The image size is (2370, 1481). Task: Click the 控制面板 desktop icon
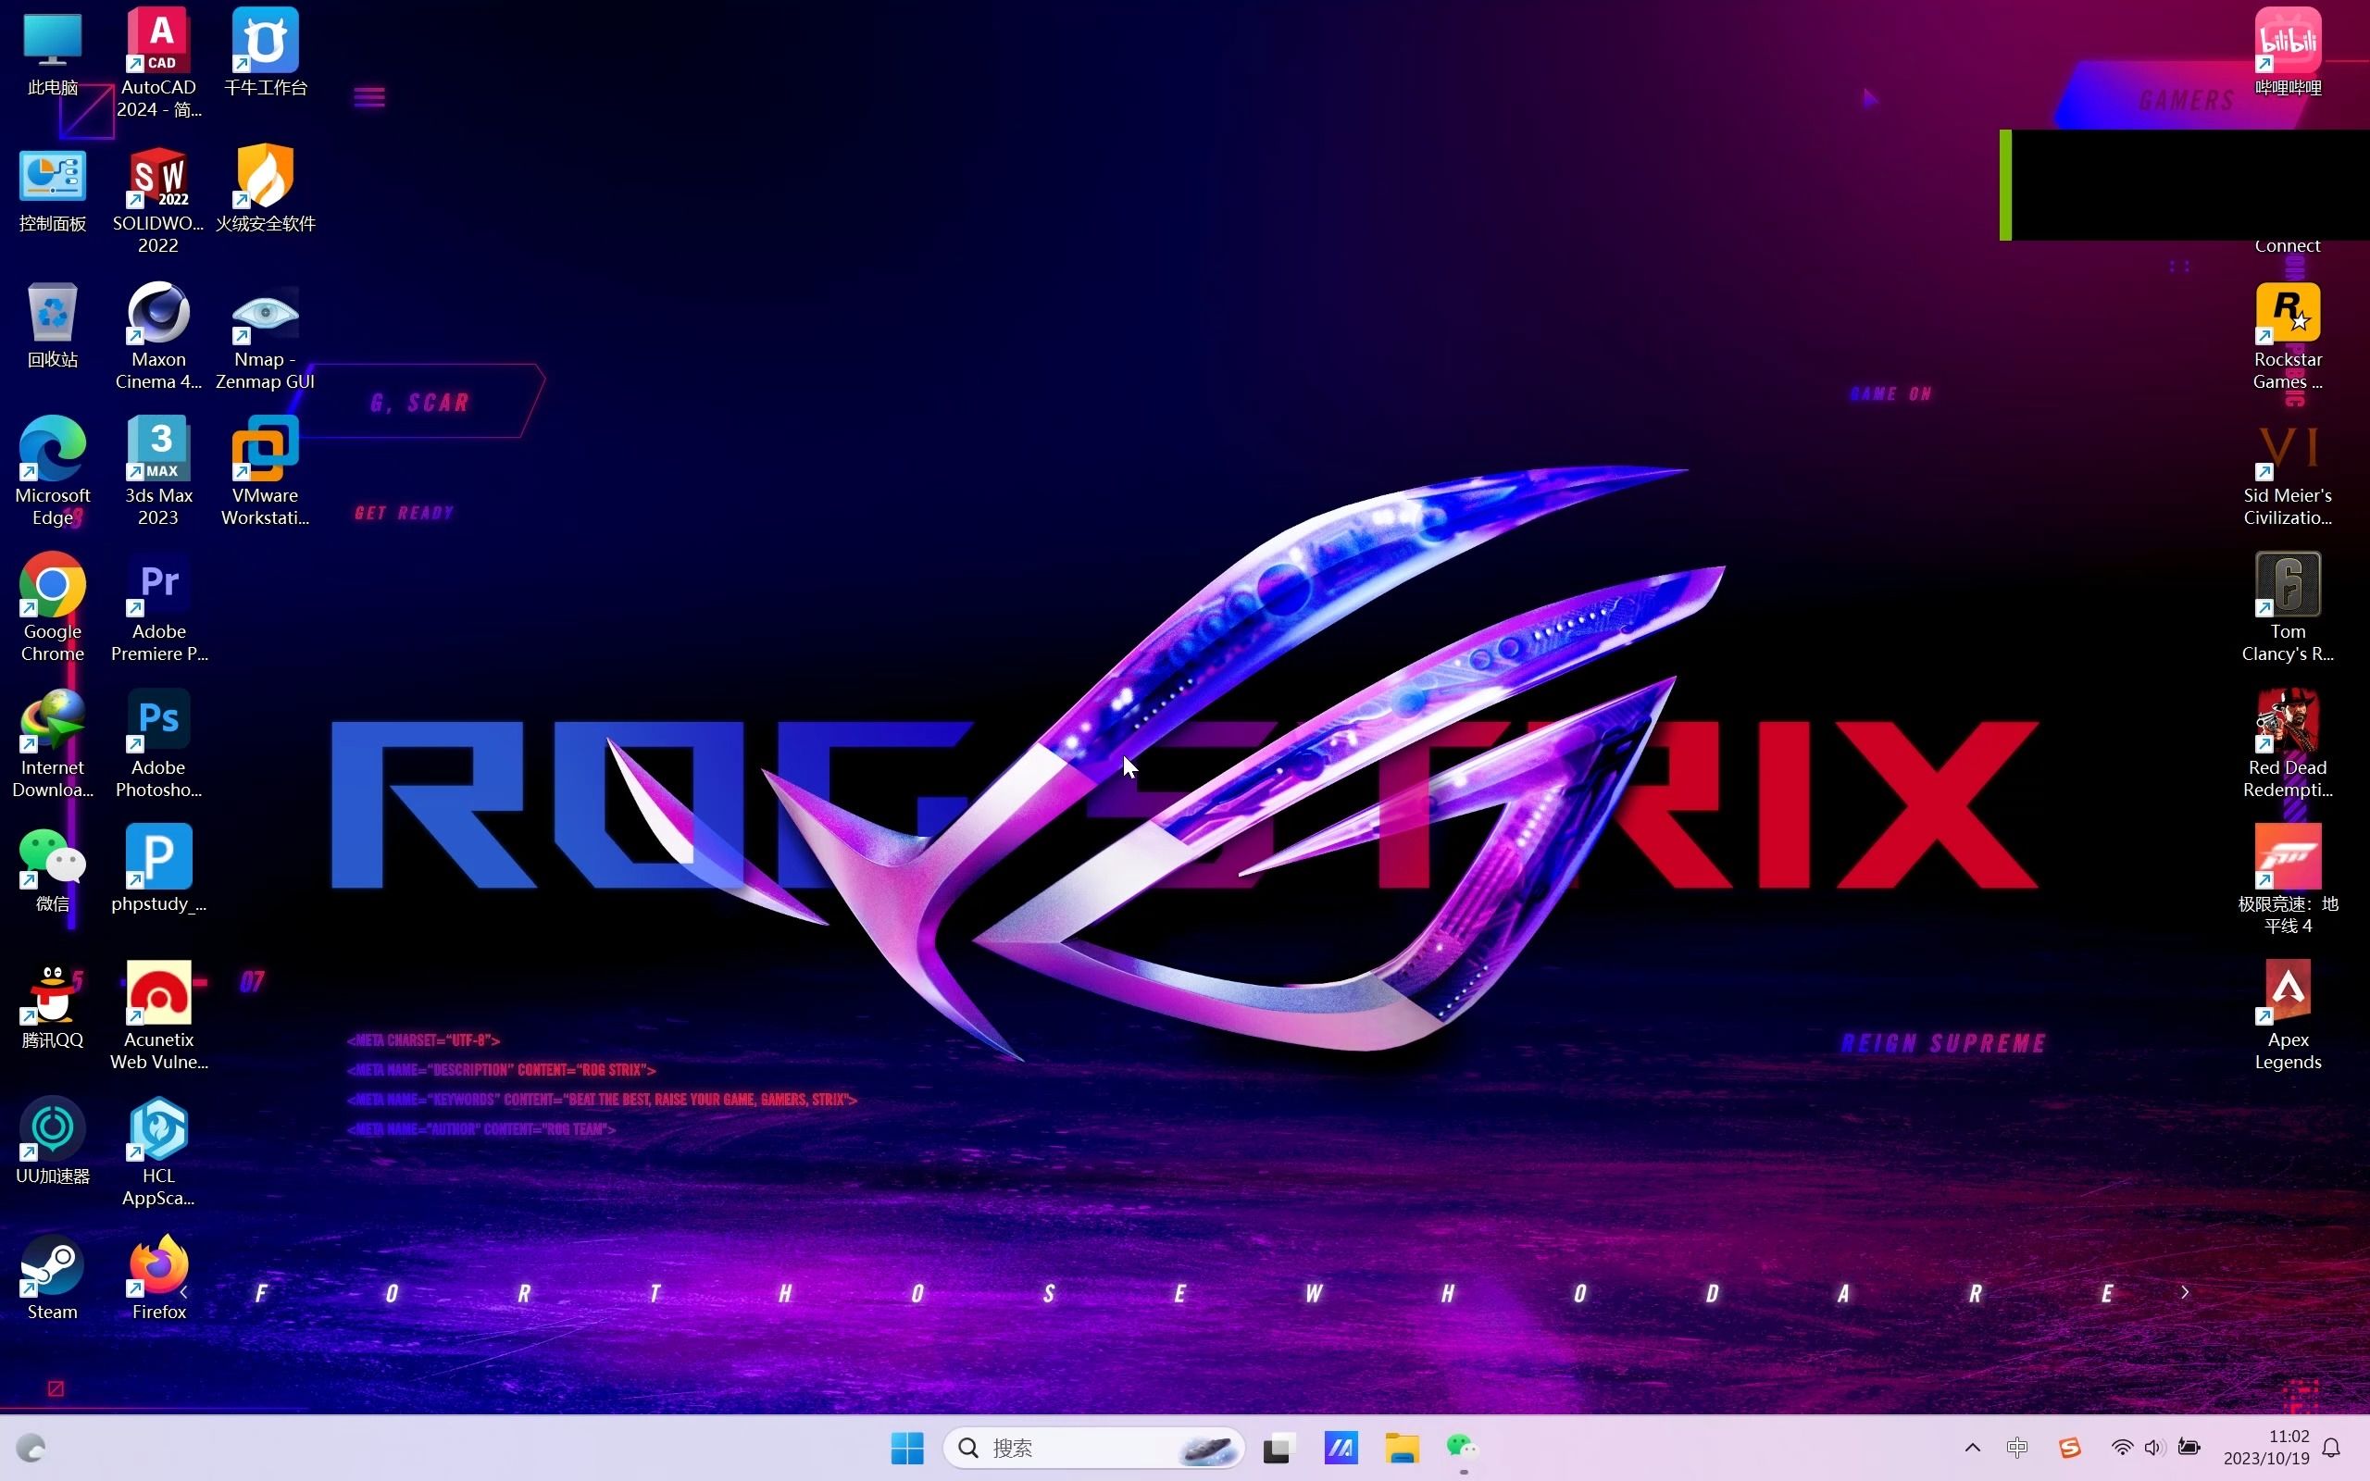point(52,191)
